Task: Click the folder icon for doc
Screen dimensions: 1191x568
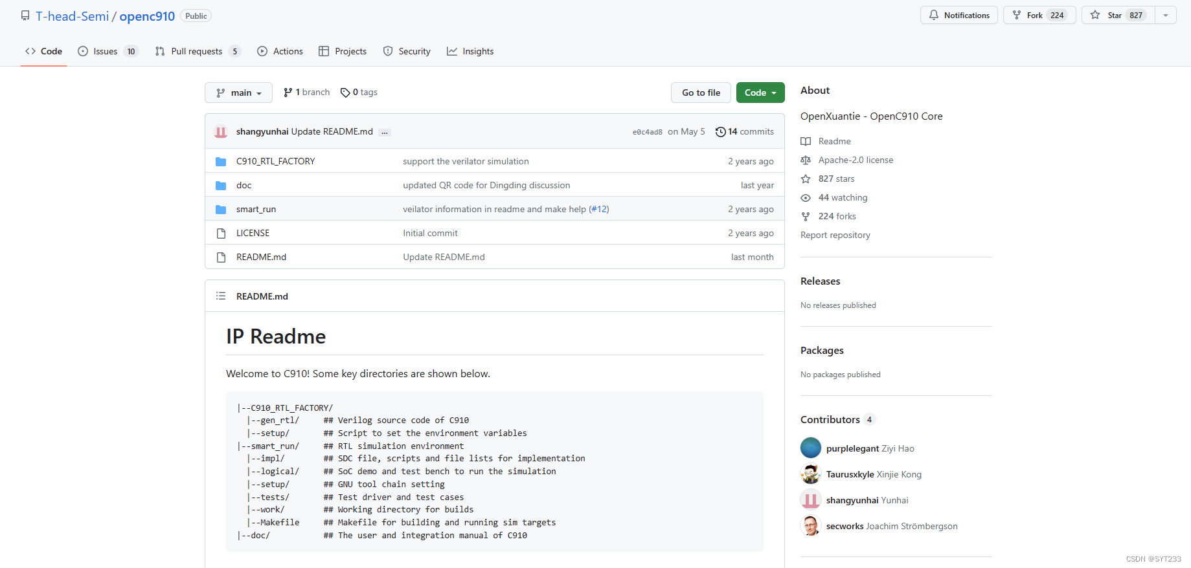Action: 221,186
